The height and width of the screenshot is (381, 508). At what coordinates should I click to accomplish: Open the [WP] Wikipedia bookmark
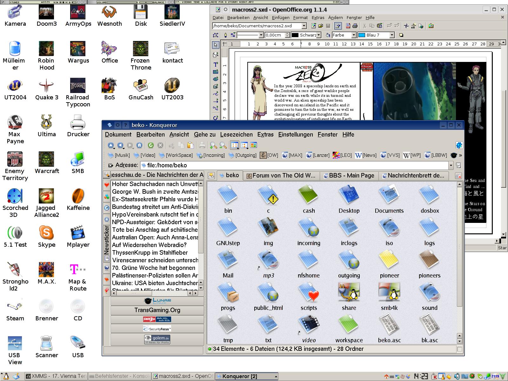click(412, 155)
